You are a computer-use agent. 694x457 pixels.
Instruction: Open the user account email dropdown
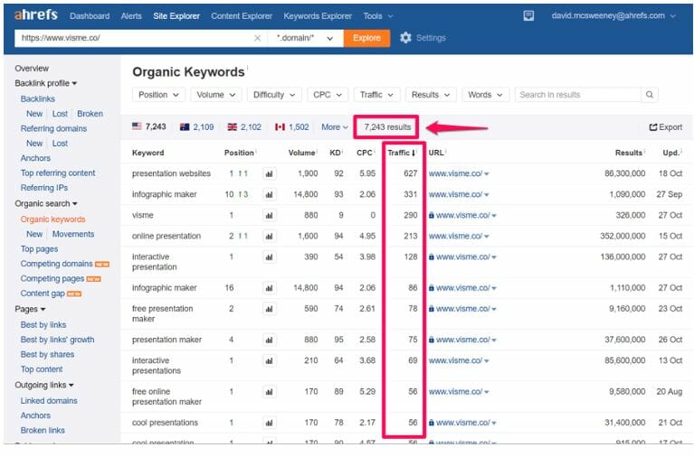(x=613, y=16)
